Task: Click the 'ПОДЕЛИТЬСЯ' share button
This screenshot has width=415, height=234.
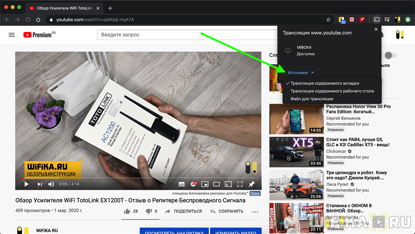Action: (x=184, y=211)
